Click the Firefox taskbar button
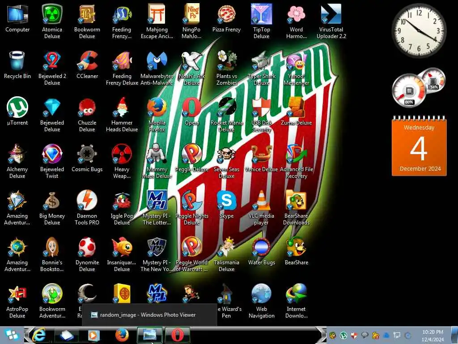Viewport: 458px width, 344px height. pos(122,335)
